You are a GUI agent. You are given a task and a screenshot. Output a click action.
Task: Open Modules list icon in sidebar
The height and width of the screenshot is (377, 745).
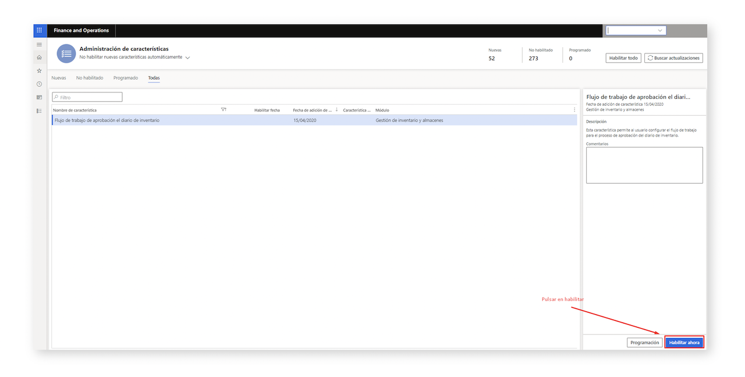[39, 110]
